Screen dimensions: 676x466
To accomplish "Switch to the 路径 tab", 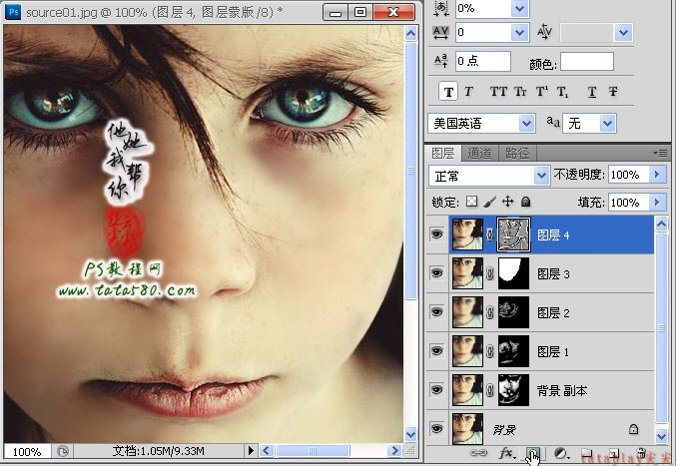I will [517, 153].
